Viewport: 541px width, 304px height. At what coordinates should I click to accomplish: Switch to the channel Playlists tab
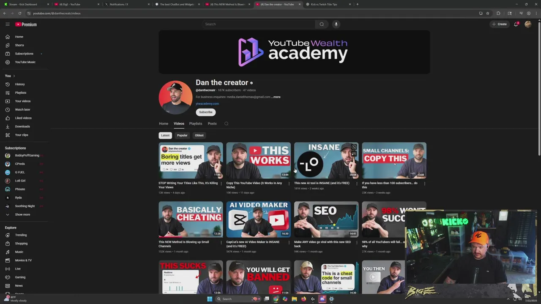196,124
